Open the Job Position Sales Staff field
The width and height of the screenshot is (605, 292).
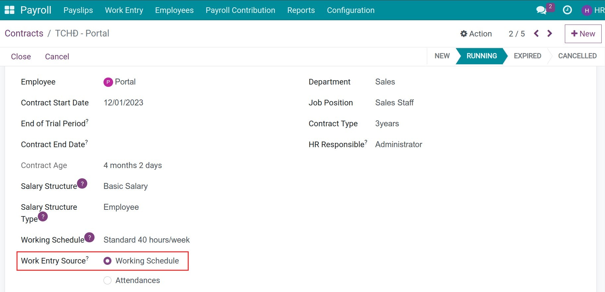394,103
